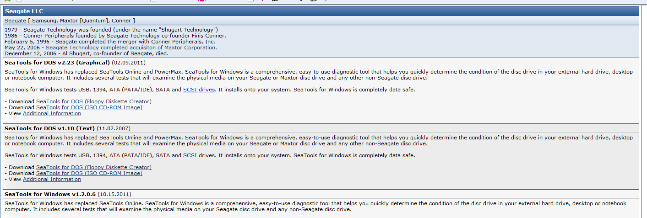Click the 1986 Conner Peripherals history line
The image size is (647, 218).
tap(115, 36)
